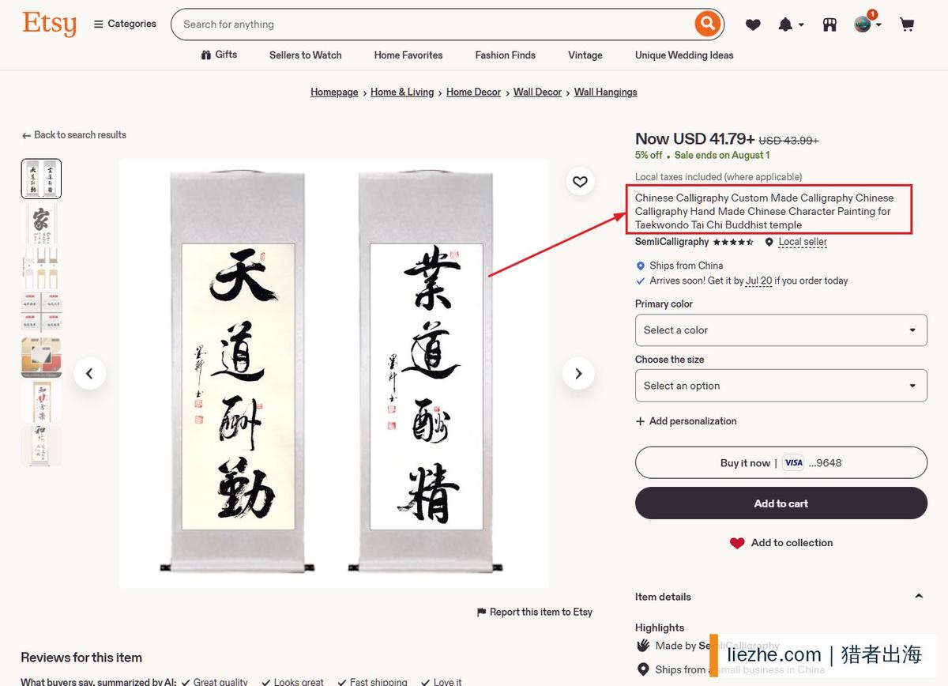Image resolution: width=948 pixels, height=686 pixels.
Task: Select the first two-scroll thumbnail
Action: click(41, 179)
